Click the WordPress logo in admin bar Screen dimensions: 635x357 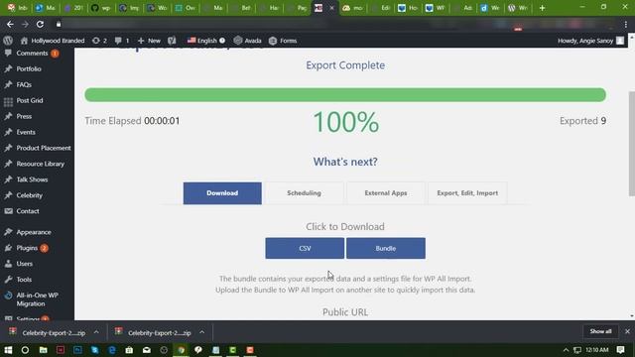tap(8, 41)
